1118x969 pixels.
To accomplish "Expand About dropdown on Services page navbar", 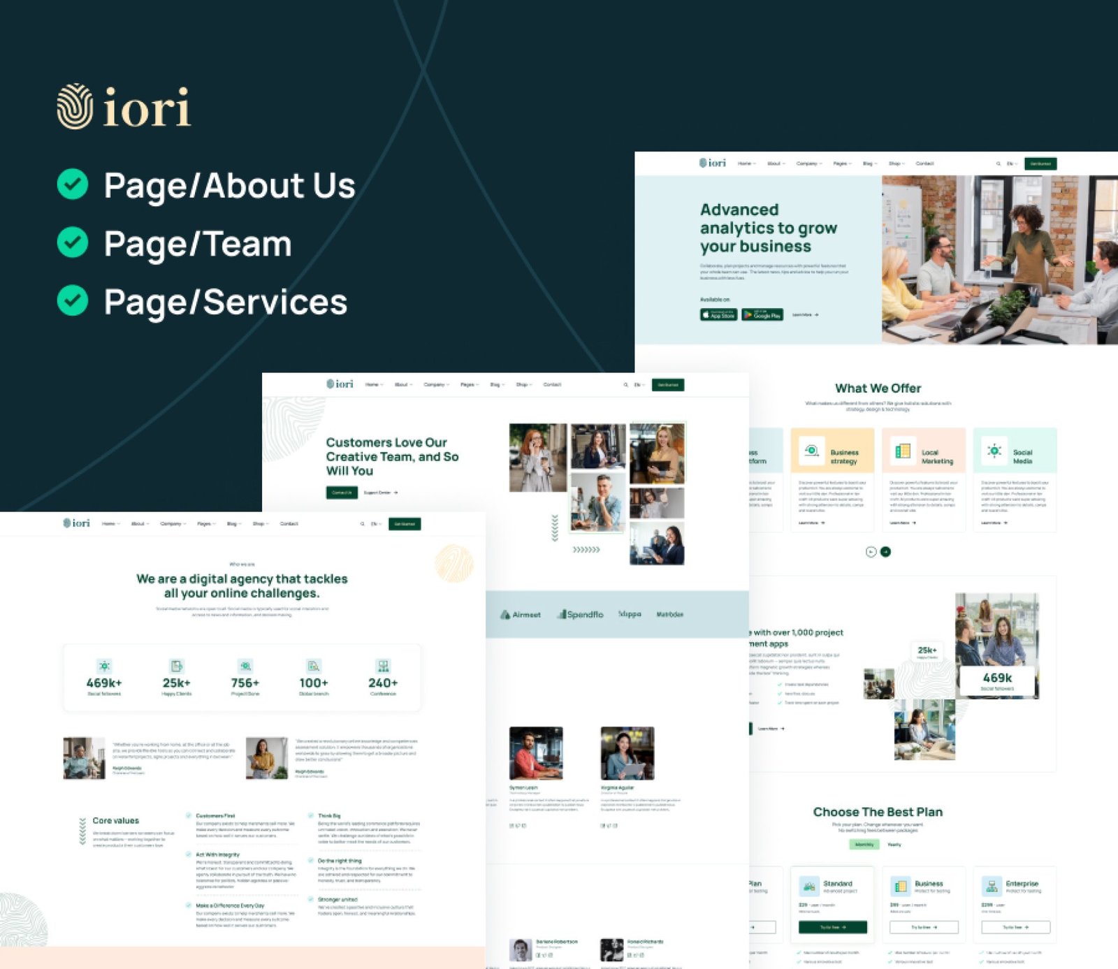I will tap(776, 163).
